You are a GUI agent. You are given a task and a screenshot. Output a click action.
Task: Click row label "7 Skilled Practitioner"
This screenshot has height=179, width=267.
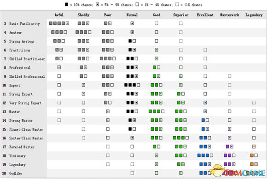pyautogui.click(x=24, y=59)
